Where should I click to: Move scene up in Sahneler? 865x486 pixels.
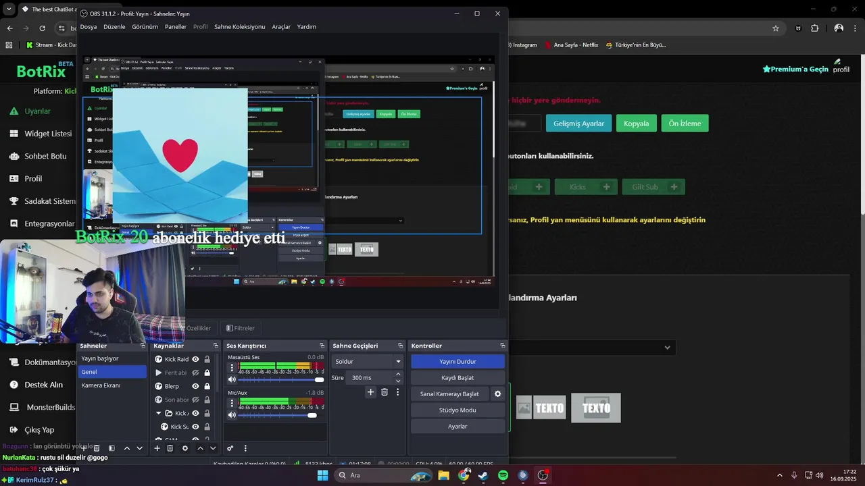tap(126, 448)
